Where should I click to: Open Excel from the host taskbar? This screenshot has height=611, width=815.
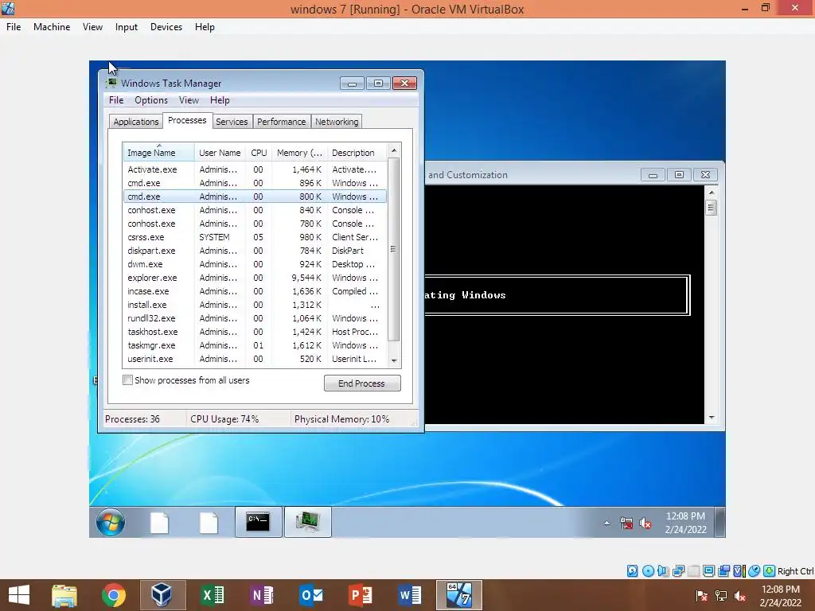pyautogui.click(x=212, y=595)
